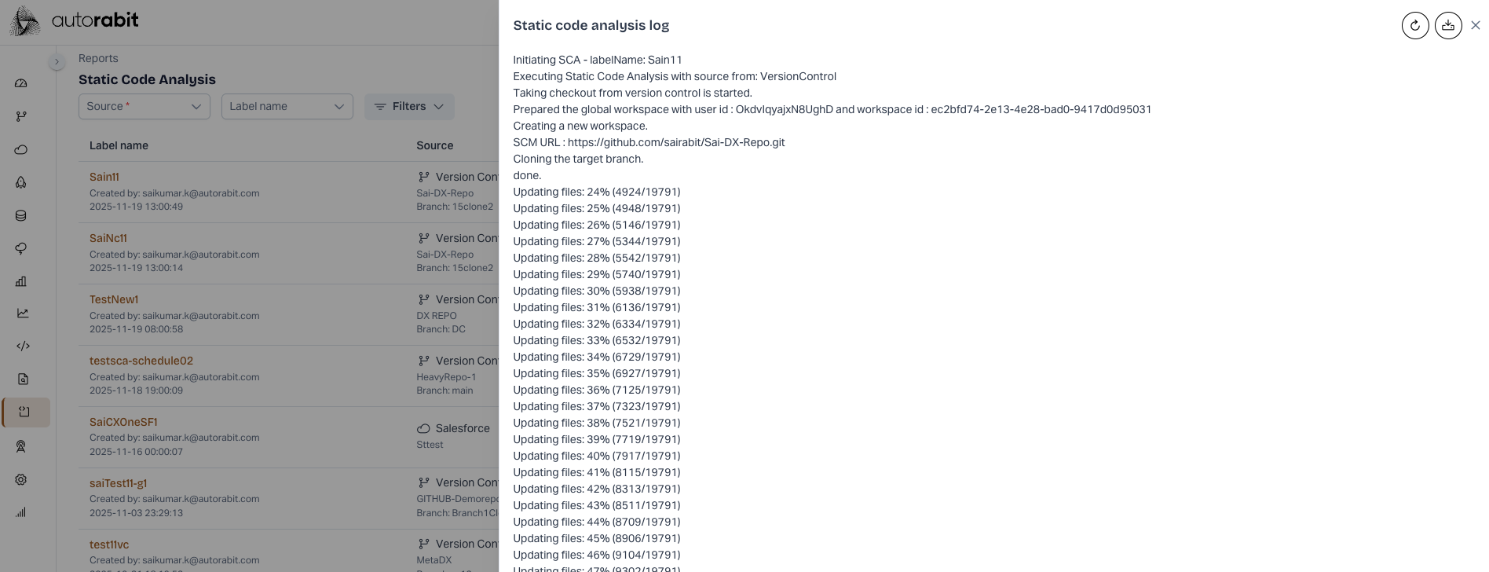This screenshot has width=1489, height=572.
Task: Open the Source dropdown
Action: [x=145, y=107]
